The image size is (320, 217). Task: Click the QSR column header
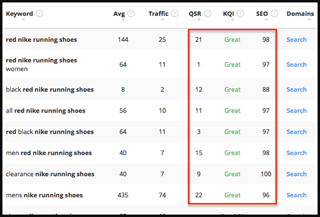coord(195,14)
